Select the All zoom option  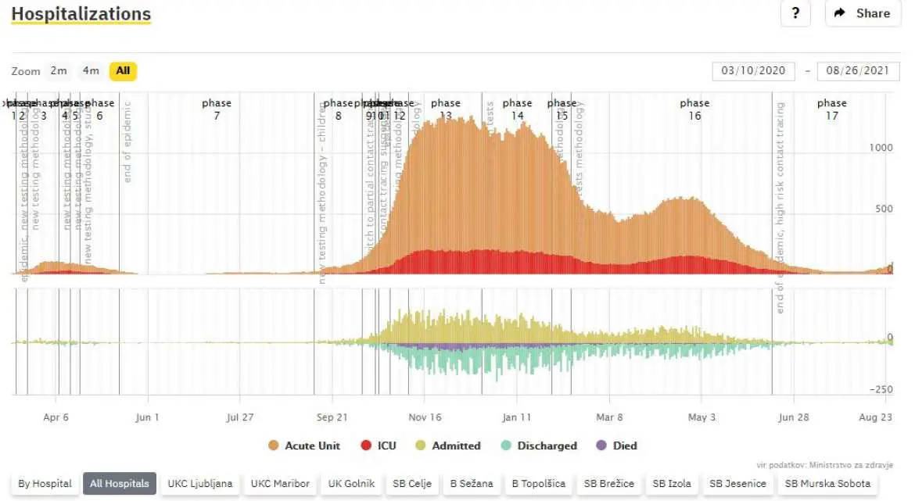[x=123, y=71]
